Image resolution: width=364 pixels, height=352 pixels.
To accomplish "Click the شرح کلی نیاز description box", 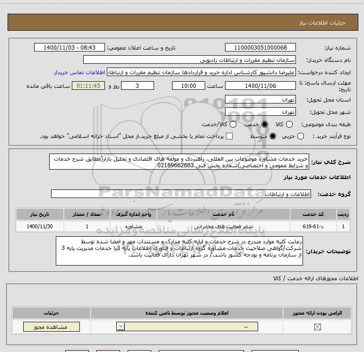I will tap(179, 162).
